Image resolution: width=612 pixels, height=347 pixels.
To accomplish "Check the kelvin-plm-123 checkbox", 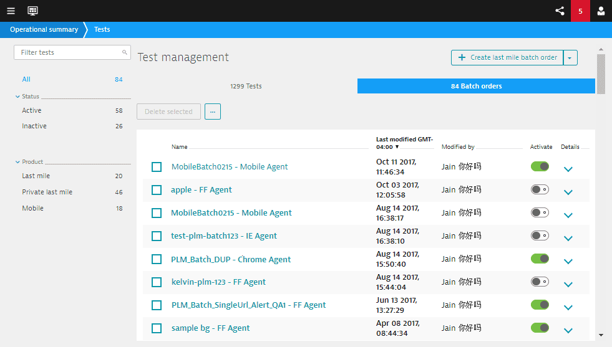I will click(157, 282).
